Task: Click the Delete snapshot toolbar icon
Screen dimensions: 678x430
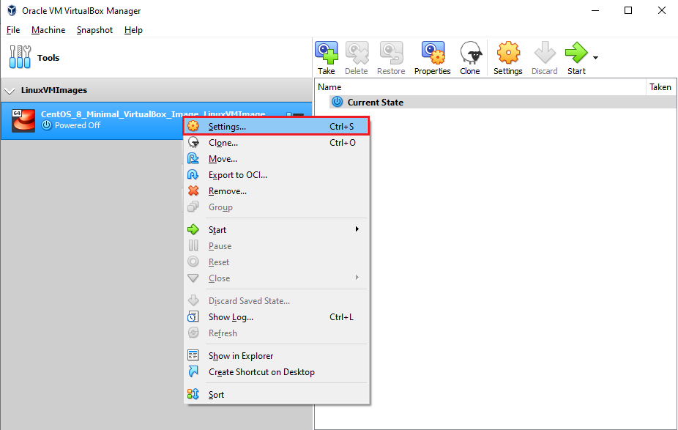Action: tap(357, 59)
